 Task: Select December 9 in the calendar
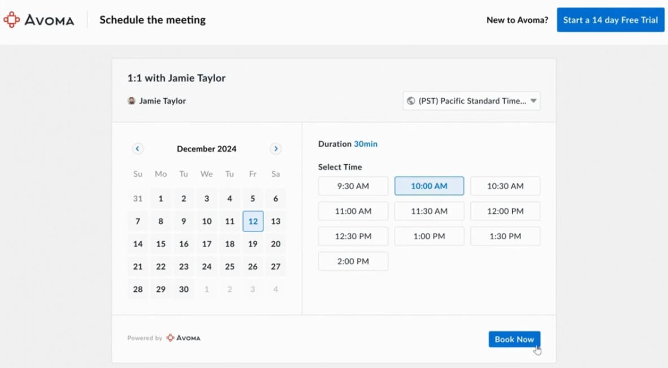coord(184,221)
